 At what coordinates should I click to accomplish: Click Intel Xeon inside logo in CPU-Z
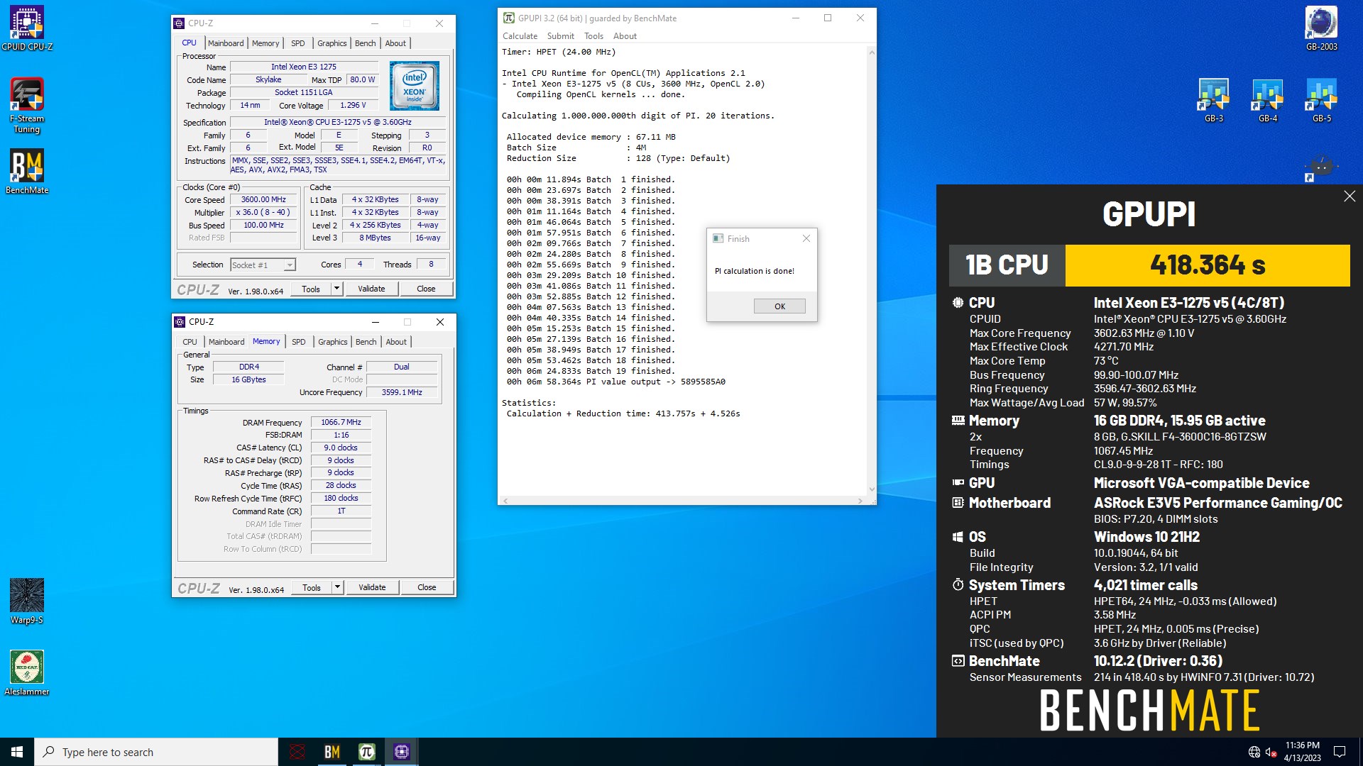415,85
